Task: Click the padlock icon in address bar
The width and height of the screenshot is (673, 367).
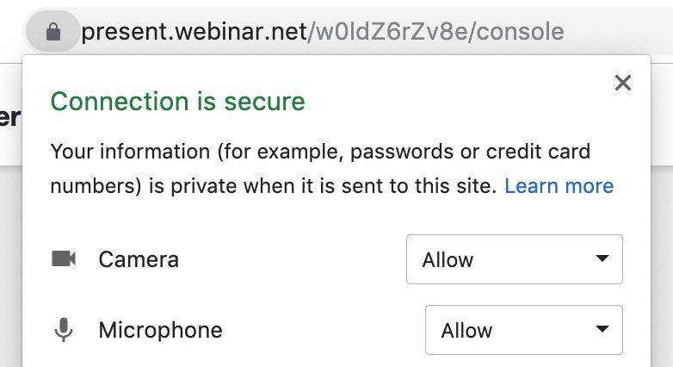Action: point(52,33)
